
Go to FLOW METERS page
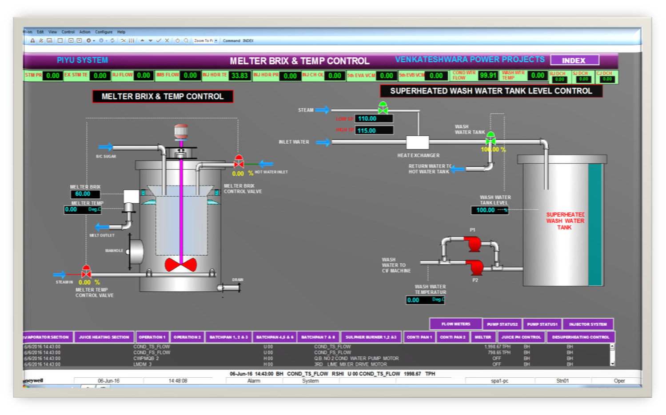point(455,324)
